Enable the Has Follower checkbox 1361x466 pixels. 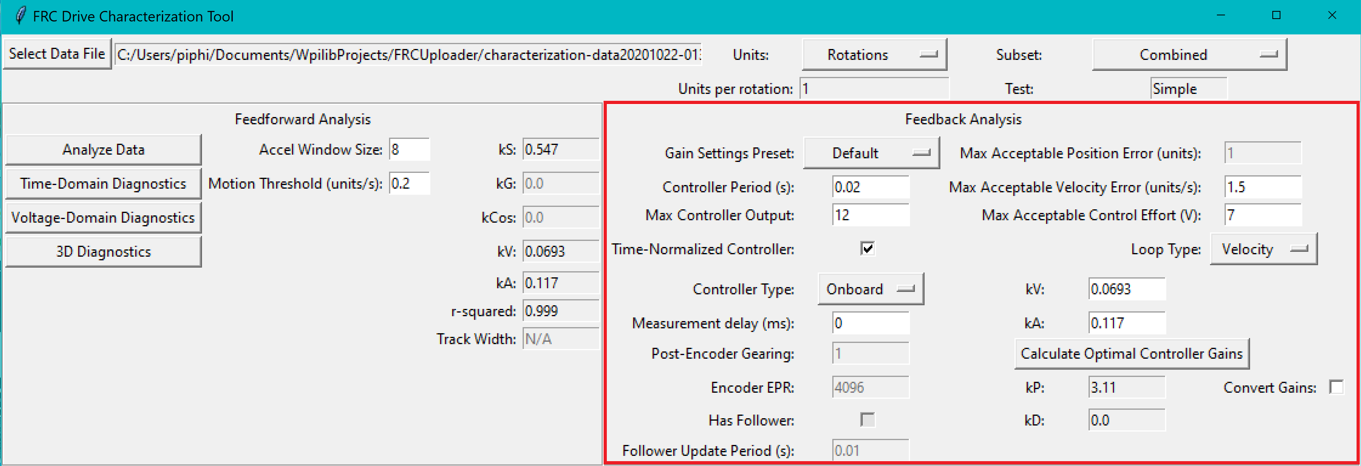tap(867, 419)
